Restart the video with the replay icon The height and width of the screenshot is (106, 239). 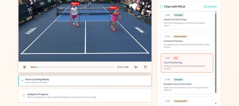coord(145,67)
